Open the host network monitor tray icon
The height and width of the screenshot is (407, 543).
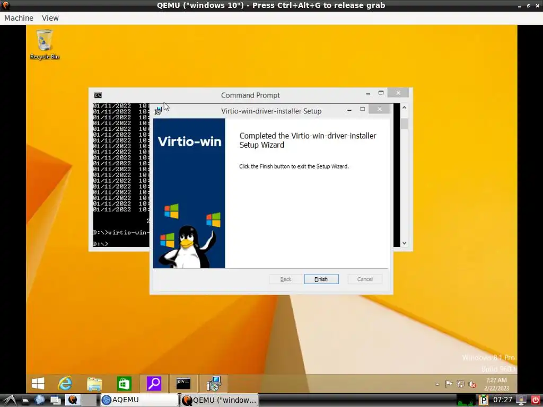tap(521, 400)
